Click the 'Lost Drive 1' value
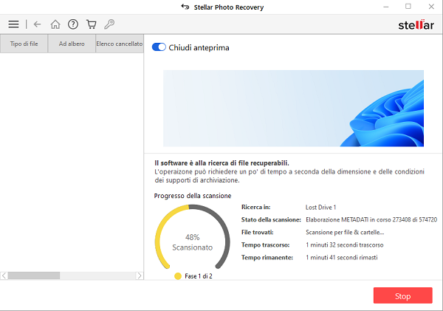Screen dimensions: 443x311 click(x=320, y=208)
